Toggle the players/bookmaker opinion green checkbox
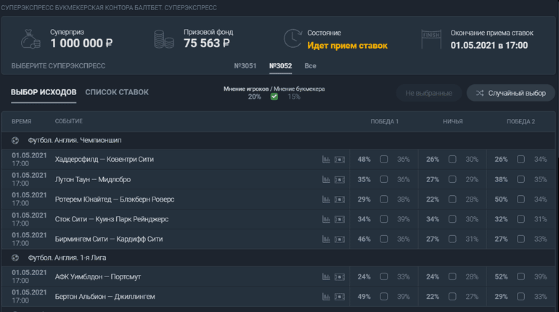Viewport: 559px width, 312px height. 274,97
